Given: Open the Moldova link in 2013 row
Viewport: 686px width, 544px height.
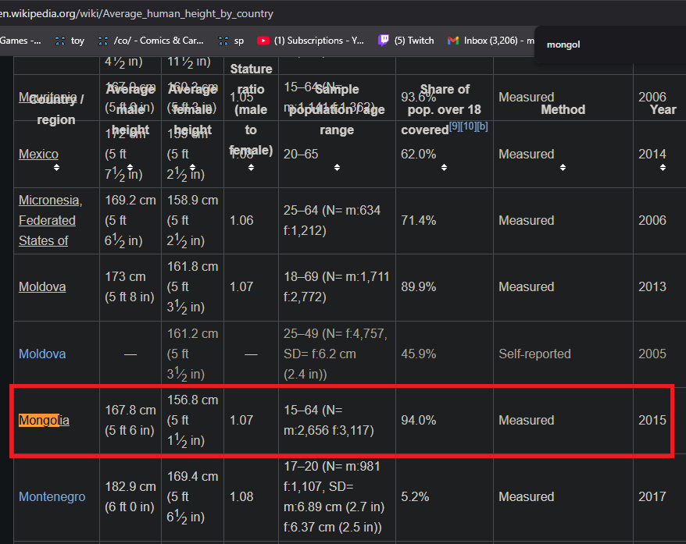Looking at the screenshot, I should 42,287.
